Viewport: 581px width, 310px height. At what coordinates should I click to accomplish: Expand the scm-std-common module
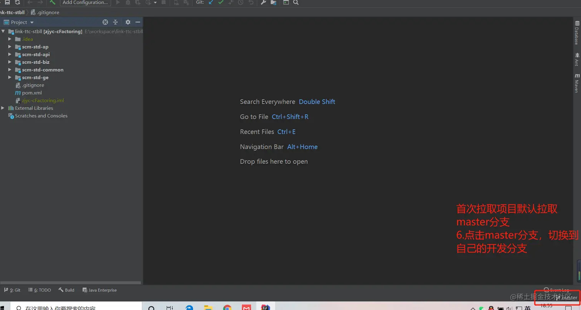click(x=10, y=70)
